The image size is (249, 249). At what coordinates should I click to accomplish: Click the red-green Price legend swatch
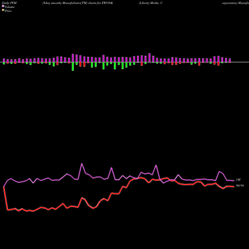(3, 10)
